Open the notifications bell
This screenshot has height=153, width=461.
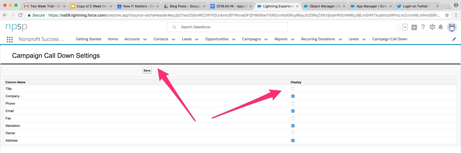(x=441, y=27)
